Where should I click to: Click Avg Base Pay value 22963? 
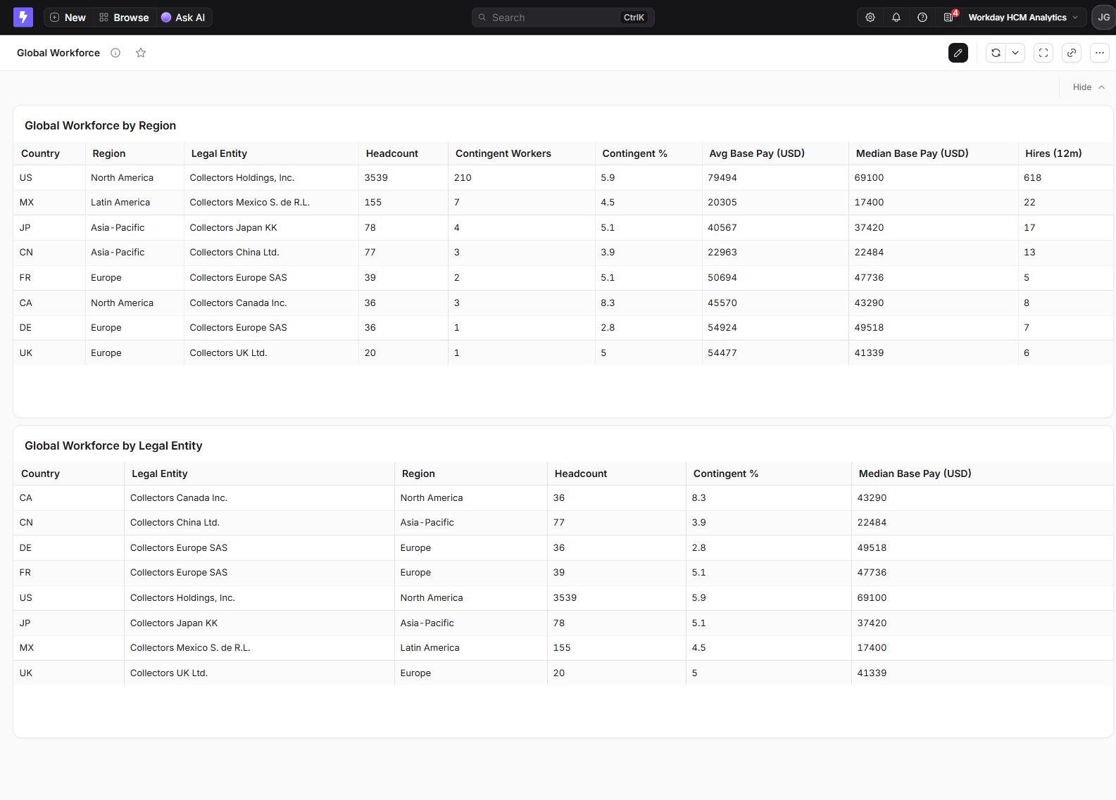[722, 252]
